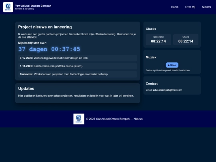Click the Clocks heading
This screenshot has width=216, height=162.
pyautogui.click(x=151, y=29)
